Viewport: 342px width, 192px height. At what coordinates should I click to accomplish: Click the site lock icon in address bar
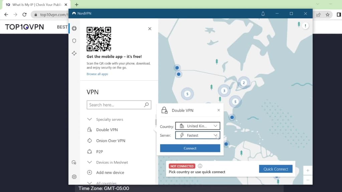point(35,15)
